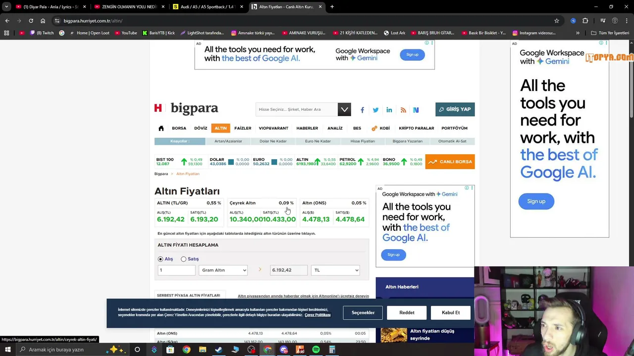The width and height of the screenshot is (634, 356).
Task: Open VIOP&VARANT menu item
Action: (x=273, y=128)
